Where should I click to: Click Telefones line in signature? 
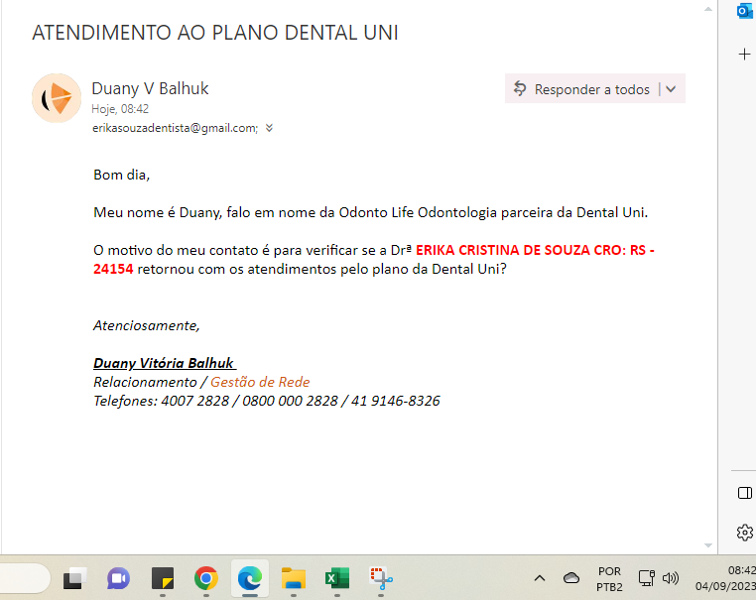tap(267, 401)
